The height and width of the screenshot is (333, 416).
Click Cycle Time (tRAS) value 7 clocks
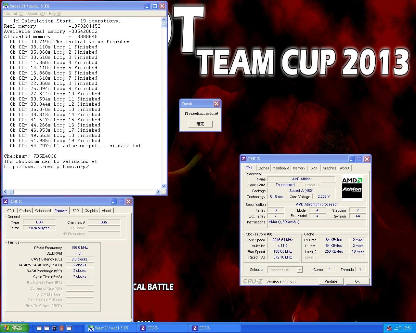pyautogui.click(x=80, y=276)
